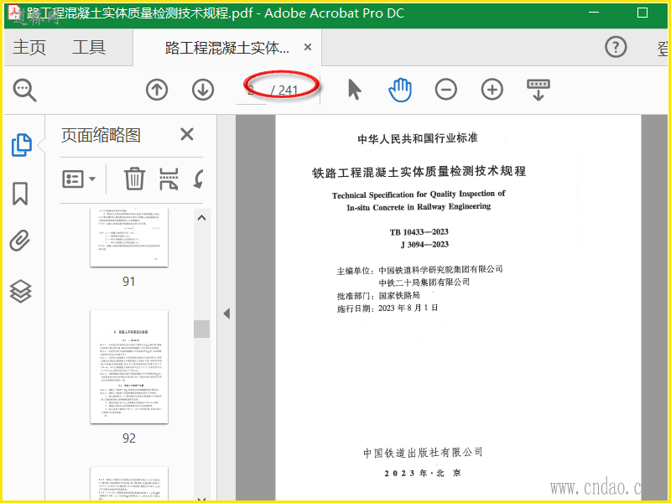Close the 路工程混凝土实体 document tab
Screen dimensions: 671x503
click(308, 47)
